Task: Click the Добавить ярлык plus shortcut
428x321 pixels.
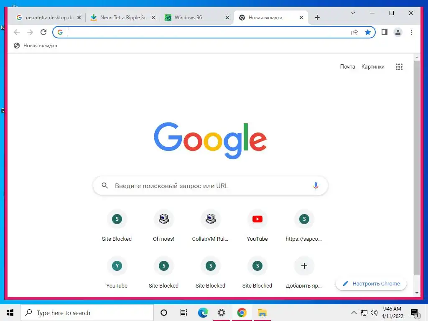Action: [x=304, y=273]
